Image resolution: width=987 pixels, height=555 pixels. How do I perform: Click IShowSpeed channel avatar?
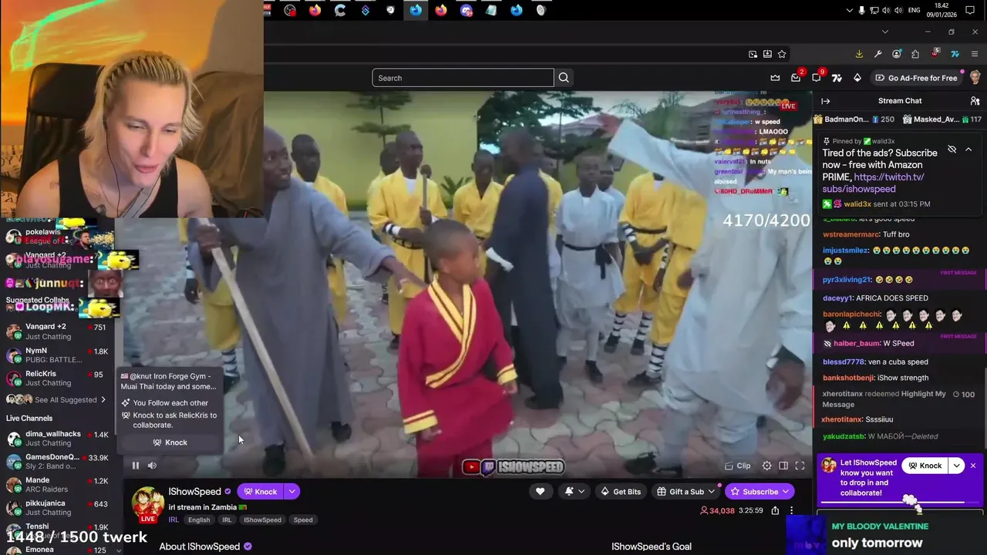[147, 503]
